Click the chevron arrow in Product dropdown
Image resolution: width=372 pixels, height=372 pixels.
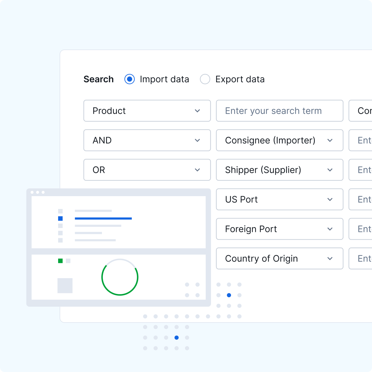point(197,111)
